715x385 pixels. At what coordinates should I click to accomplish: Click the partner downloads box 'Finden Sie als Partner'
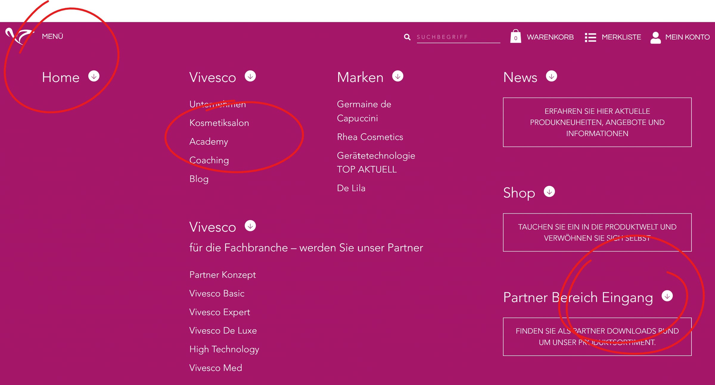pos(597,337)
